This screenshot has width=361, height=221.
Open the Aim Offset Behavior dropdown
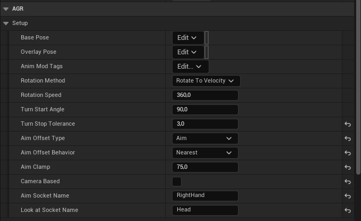point(205,153)
